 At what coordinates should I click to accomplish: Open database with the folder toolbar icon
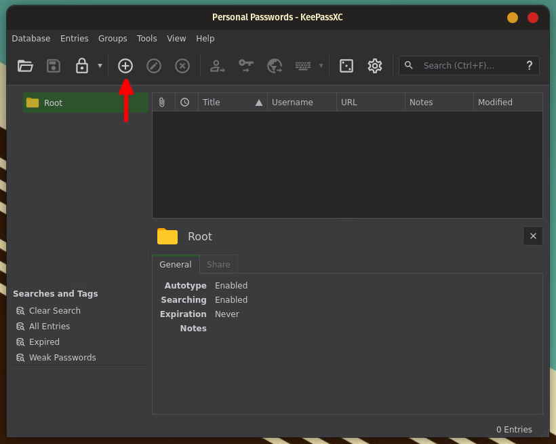coord(25,66)
